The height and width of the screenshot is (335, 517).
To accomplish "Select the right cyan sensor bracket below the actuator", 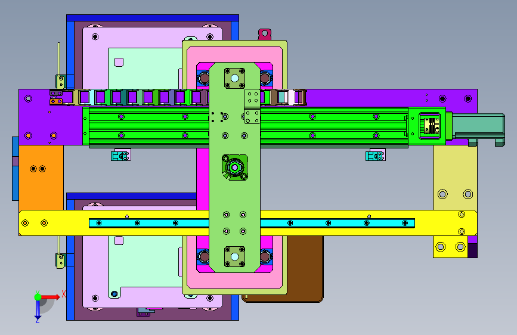I will [x=375, y=155].
